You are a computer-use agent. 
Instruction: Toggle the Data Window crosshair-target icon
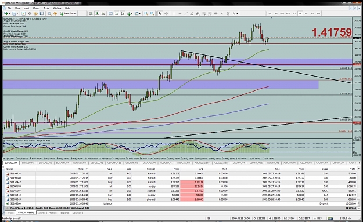tap(30, 14)
